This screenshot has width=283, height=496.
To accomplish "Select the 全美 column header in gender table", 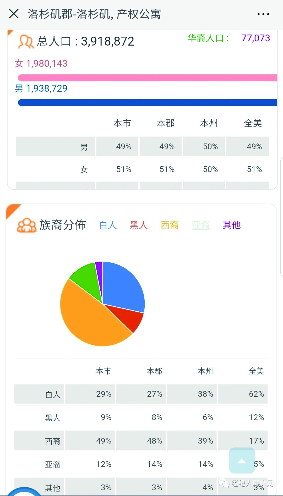I will (253, 123).
